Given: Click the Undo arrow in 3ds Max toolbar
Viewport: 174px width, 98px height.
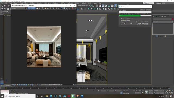Looking at the screenshot, I should [2, 6].
